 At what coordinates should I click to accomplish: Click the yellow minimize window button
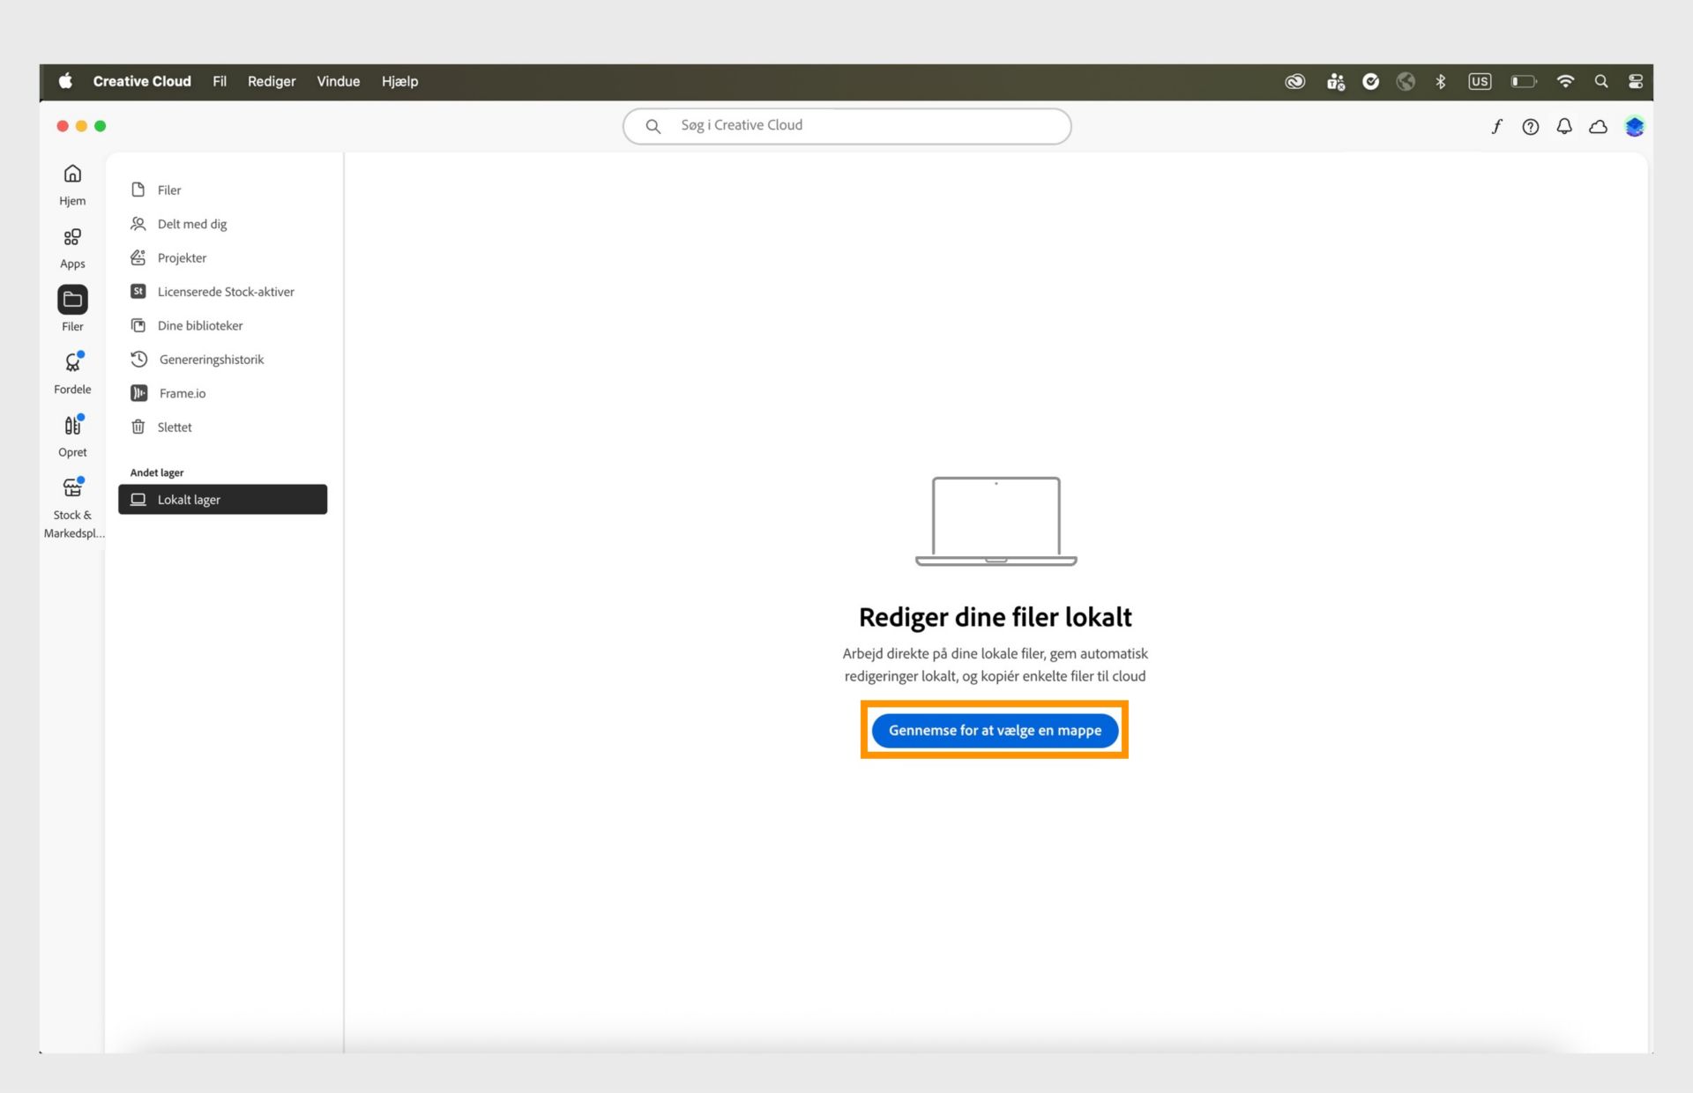(x=81, y=126)
